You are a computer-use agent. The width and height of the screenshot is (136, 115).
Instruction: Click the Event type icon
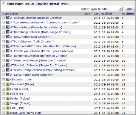(8, 89)
